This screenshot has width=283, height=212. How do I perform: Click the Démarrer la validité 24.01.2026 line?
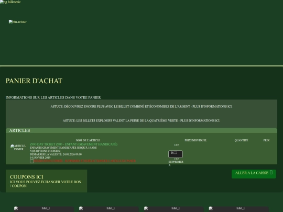pyautogui.click(x=56, y=154)
